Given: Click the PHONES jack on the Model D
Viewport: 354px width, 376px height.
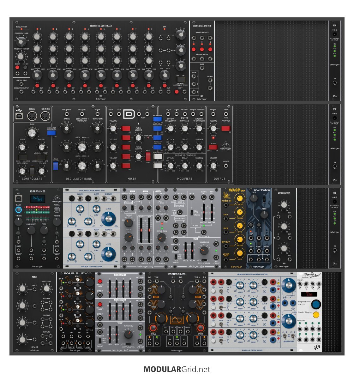Looking at the screenshot, I should pyautogui.click(x=226, y=166).
